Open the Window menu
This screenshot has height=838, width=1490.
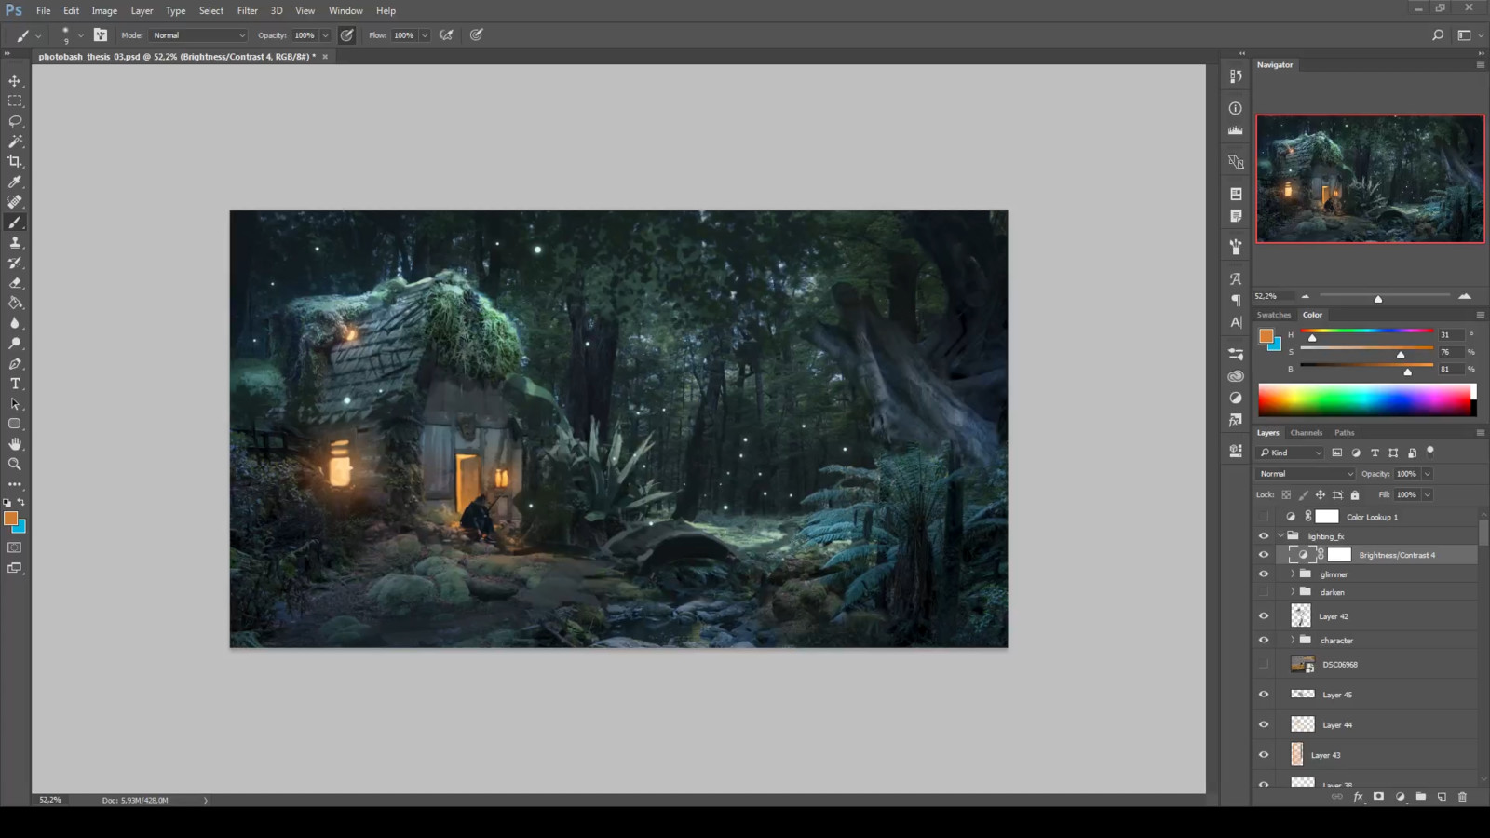(x=345, y=11)
